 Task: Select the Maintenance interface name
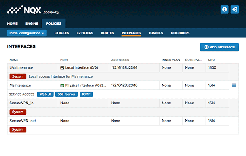tap(20, 85)
